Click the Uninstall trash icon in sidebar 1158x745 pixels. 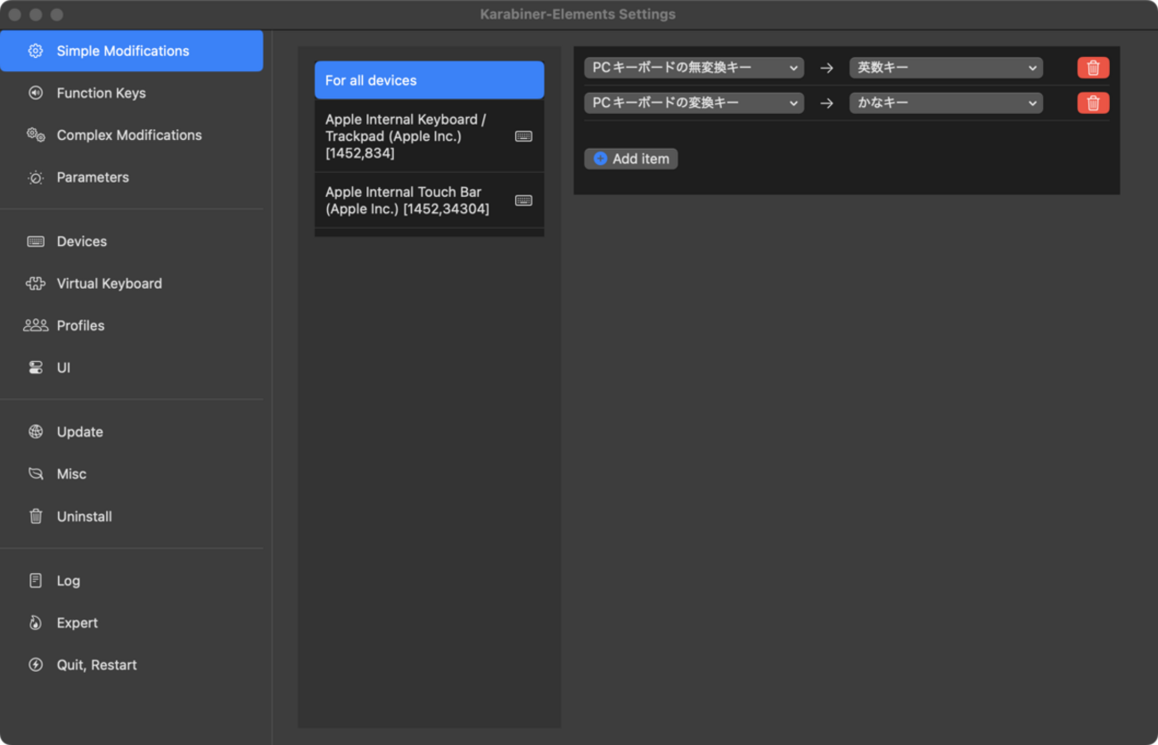(36, 516)
